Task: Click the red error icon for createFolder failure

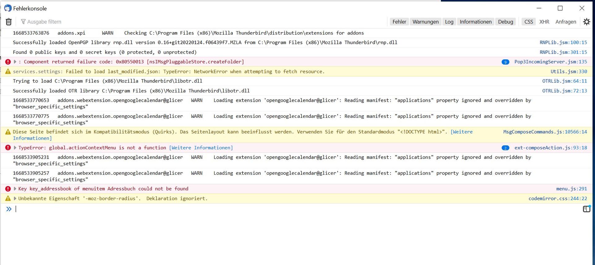Action: click(x=8, y=62)
